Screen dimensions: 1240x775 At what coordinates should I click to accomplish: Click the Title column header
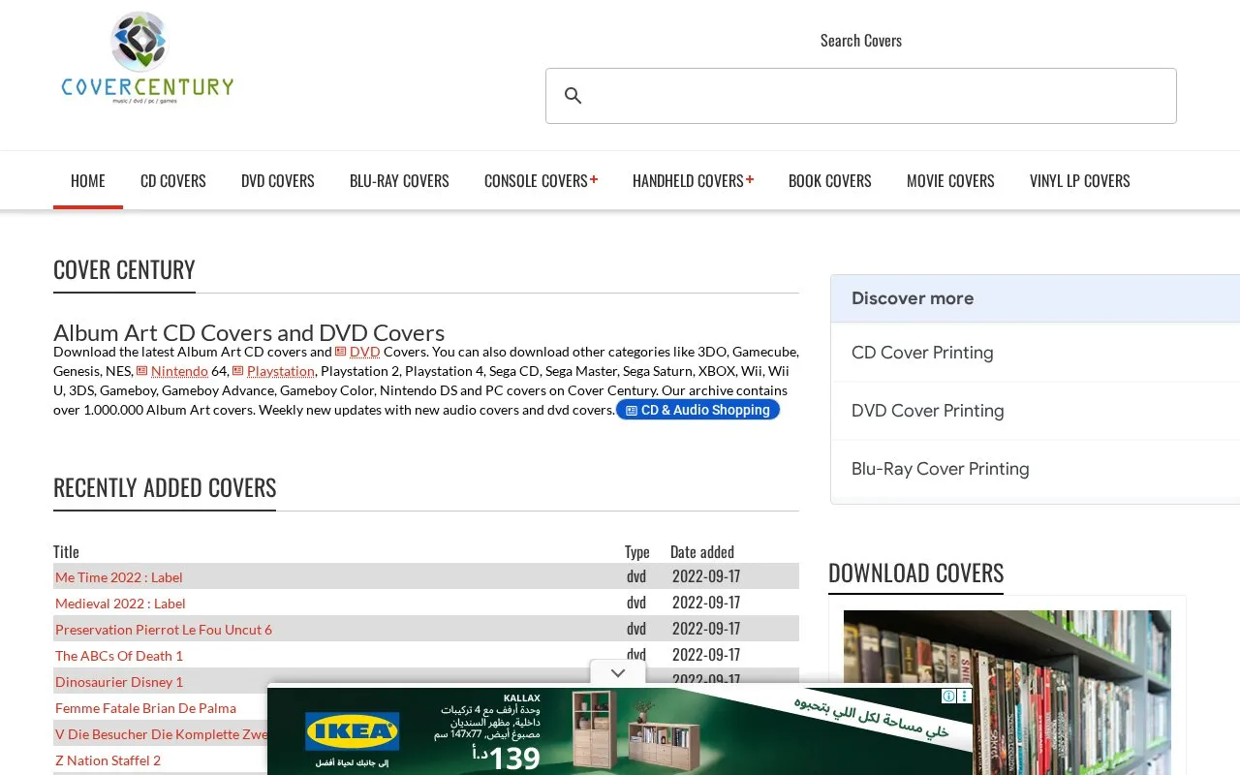[66, 551]
